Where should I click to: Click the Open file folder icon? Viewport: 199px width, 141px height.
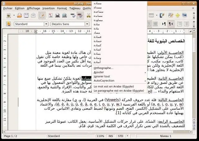click(19, 16)
